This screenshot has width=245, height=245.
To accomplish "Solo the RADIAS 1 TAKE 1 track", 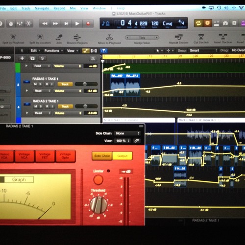I will (40, 84).
